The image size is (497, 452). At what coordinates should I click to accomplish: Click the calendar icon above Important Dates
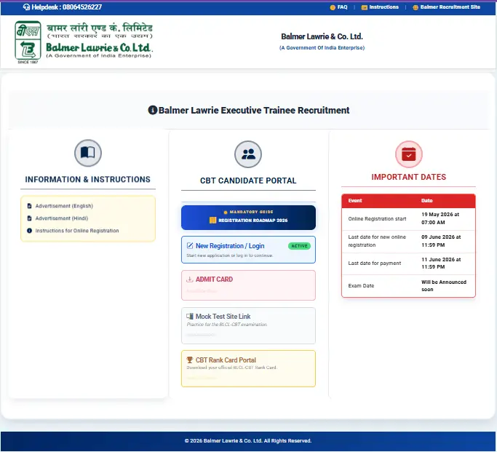tap(408, 154)
